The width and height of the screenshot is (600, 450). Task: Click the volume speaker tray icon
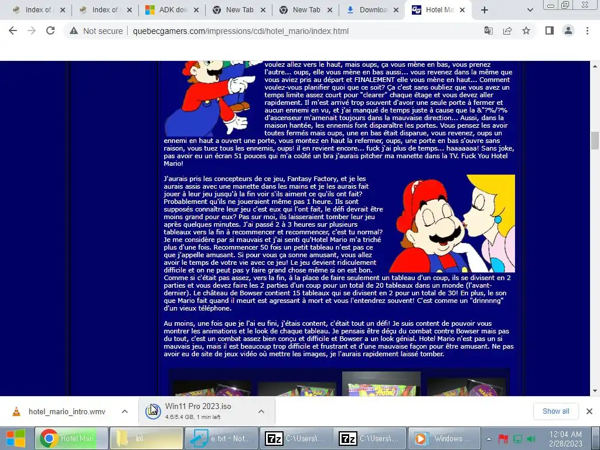[x=531, y=438]
